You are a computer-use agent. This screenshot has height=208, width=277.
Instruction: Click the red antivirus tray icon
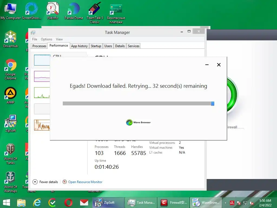tap(232, 203)
